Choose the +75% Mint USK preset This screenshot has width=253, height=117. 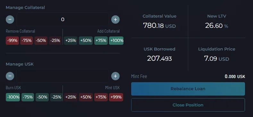[x=101, y=97]
